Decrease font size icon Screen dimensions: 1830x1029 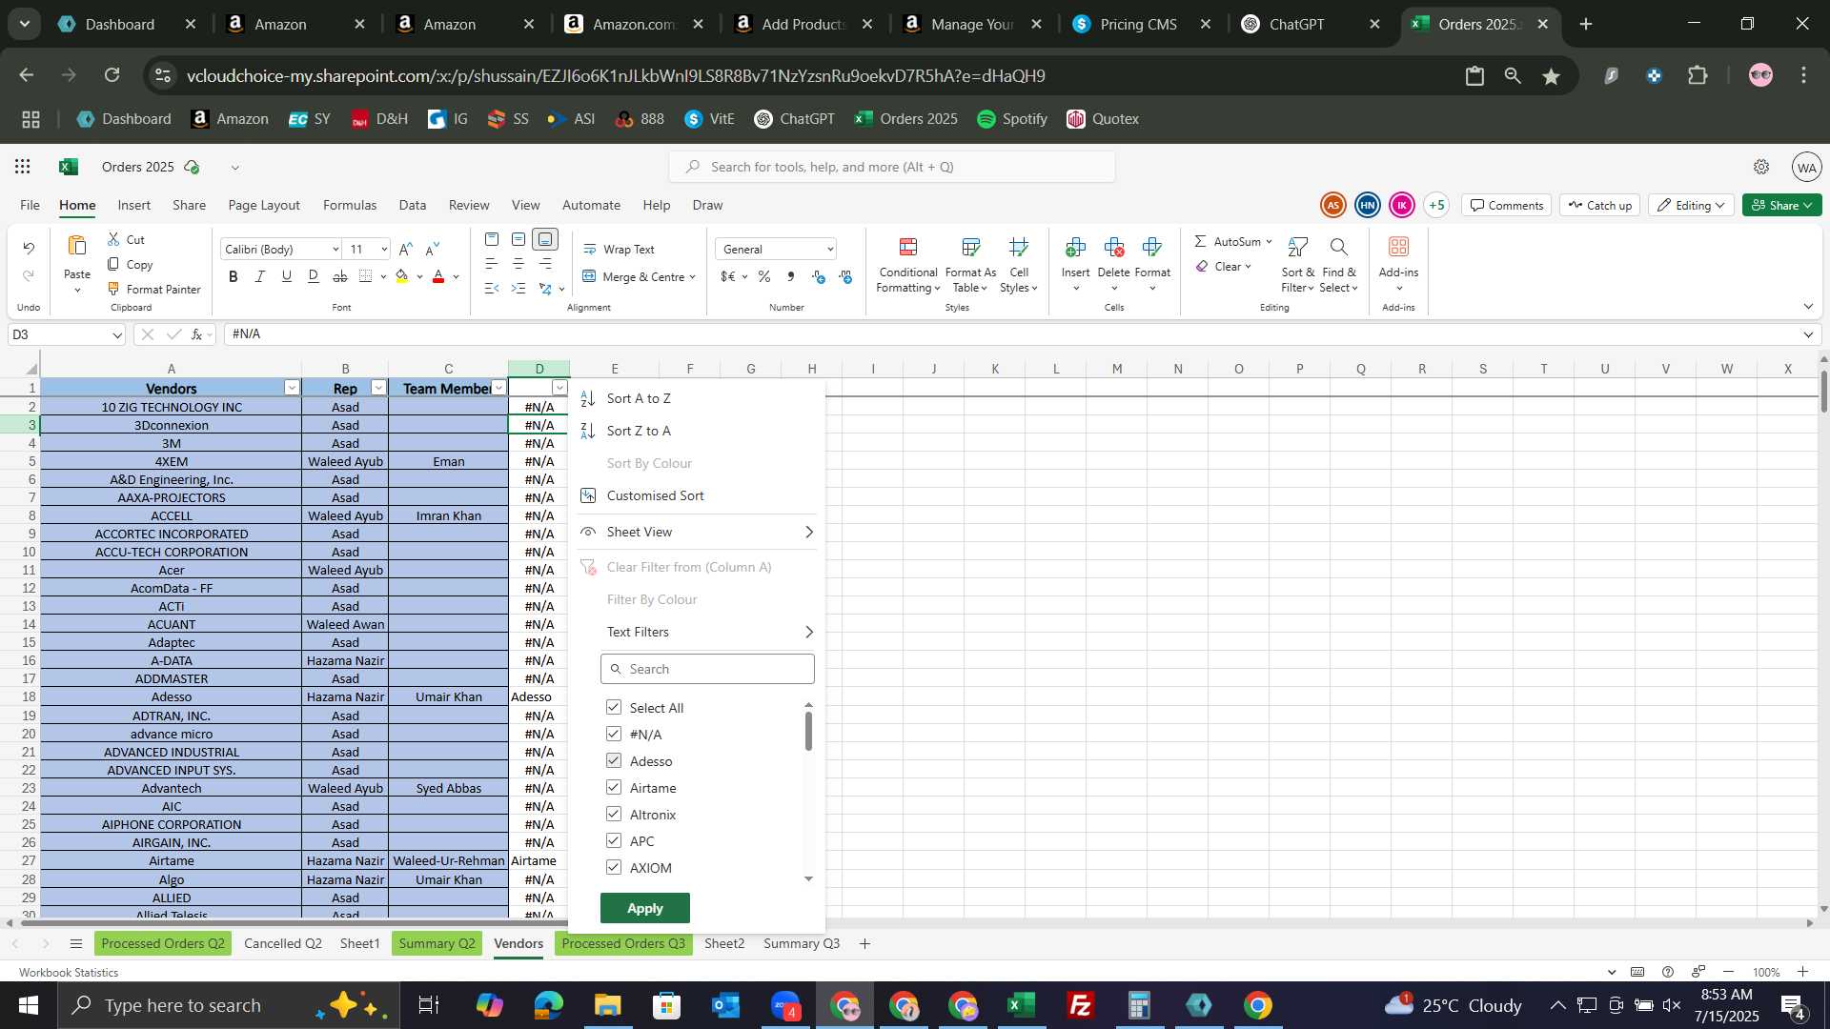click(433, 250)
